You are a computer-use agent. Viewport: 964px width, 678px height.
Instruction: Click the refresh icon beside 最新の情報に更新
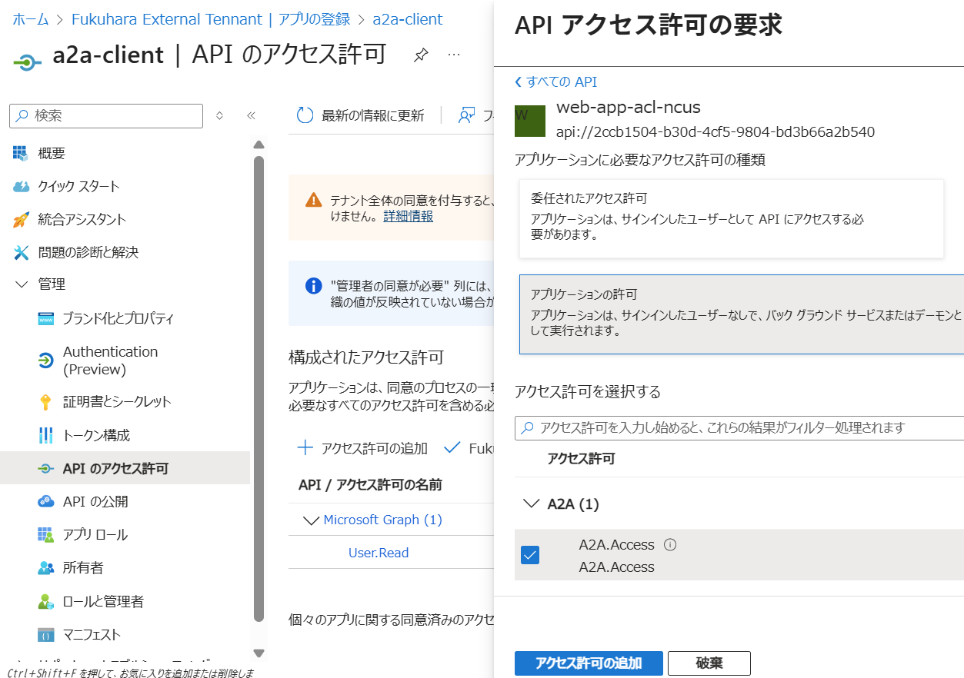pos(305,115)
